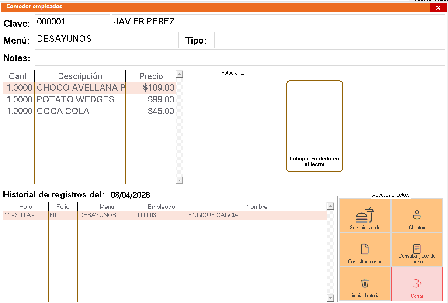Click the price $45.00

point(161,111)
